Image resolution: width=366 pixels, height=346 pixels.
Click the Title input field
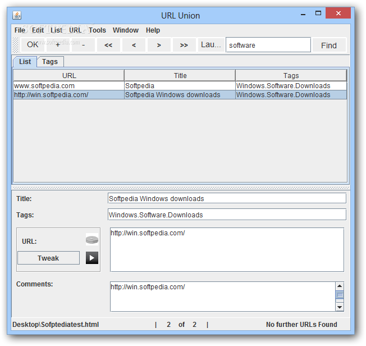[227, 198]
